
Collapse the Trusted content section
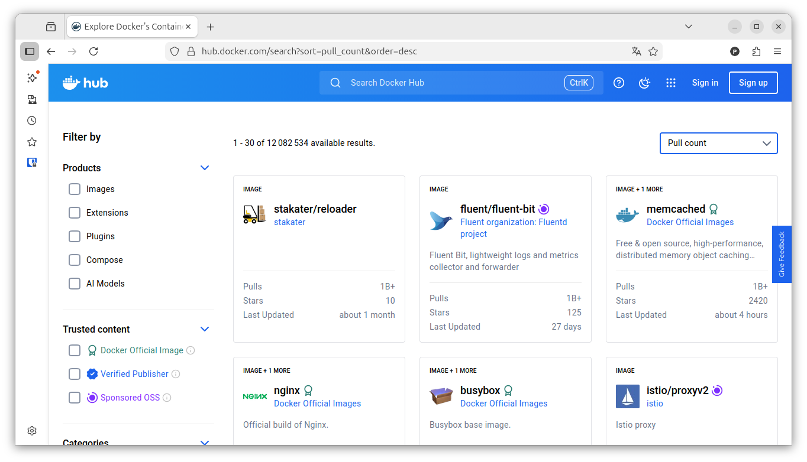pos(205,329)
